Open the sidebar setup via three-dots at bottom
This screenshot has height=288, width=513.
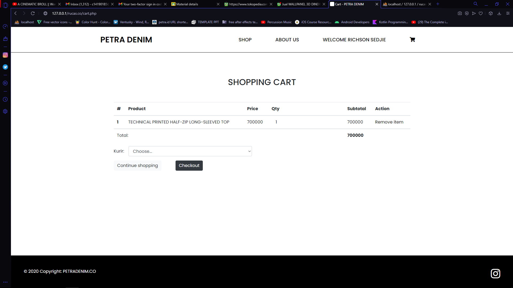[x=5, y=282]
